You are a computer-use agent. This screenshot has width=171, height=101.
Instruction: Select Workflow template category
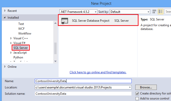(x=25, y=33)
